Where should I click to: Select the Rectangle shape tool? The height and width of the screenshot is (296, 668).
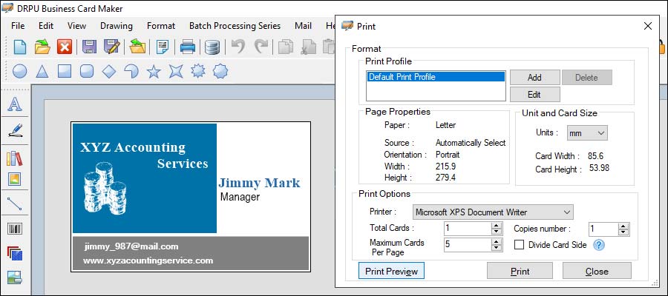coord(65,71)
